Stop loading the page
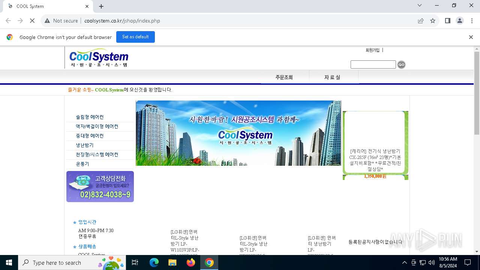 pos(32,21)
